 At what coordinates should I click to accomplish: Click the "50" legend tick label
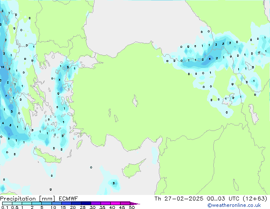pyautogui.click(x=132, y=207)
